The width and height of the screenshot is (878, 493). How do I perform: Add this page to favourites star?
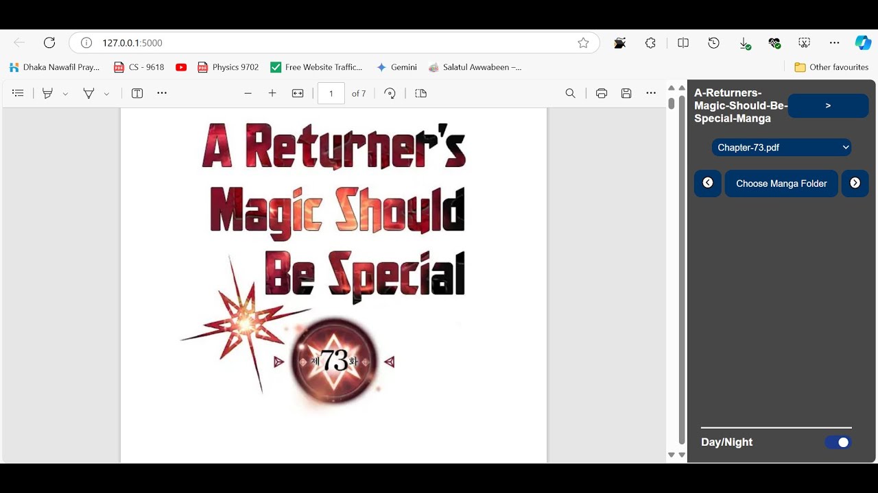(583, 42)
